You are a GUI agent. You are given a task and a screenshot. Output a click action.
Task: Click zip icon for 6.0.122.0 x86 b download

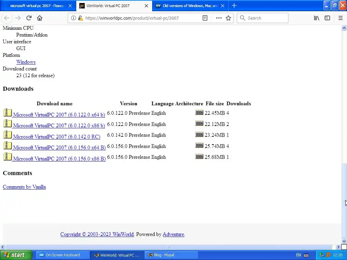pyautogui.click(x=7, y=123)
